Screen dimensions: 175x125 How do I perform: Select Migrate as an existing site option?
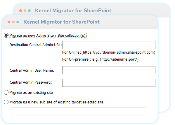(6, 92)
